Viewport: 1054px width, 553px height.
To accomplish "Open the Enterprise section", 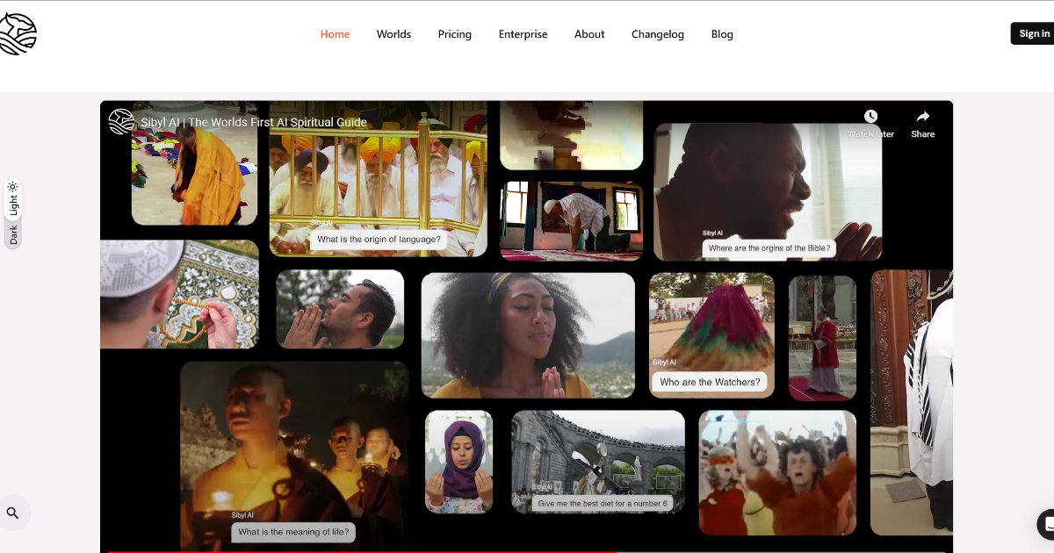I will pyautogui.click(x=523, y=34).
